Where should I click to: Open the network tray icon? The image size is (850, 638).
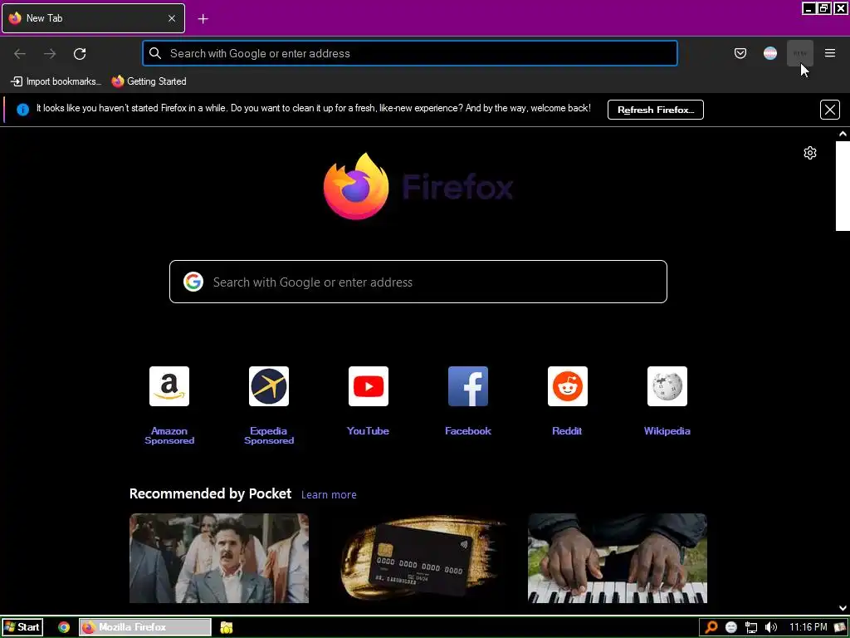(750, 628)
